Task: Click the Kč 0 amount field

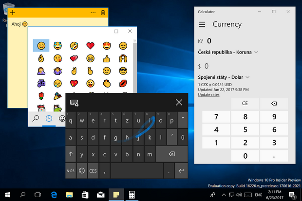Action: point(205,41)
